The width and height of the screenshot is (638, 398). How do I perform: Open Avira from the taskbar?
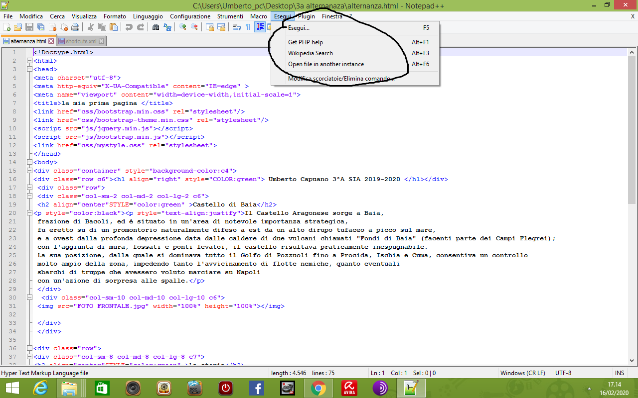coord(349,389)
